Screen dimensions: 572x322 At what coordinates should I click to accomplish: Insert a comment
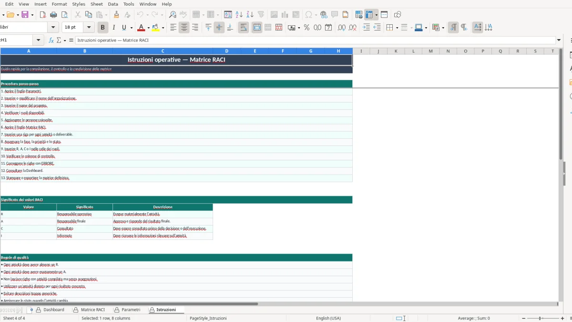point(335,15)
